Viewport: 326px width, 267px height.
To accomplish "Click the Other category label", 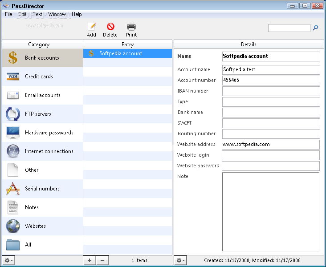I will pyautogui.click(x=32, y=170).
